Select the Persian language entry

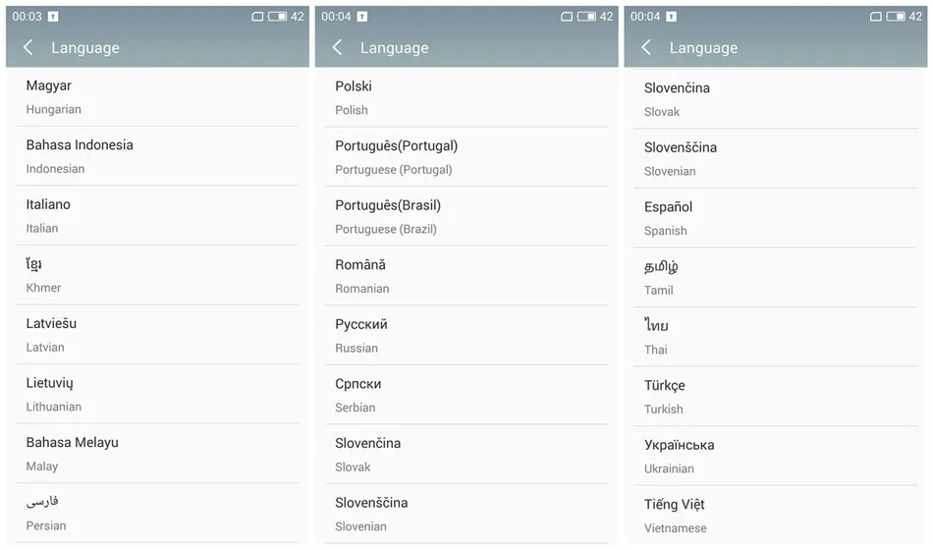tap(157, 513)
